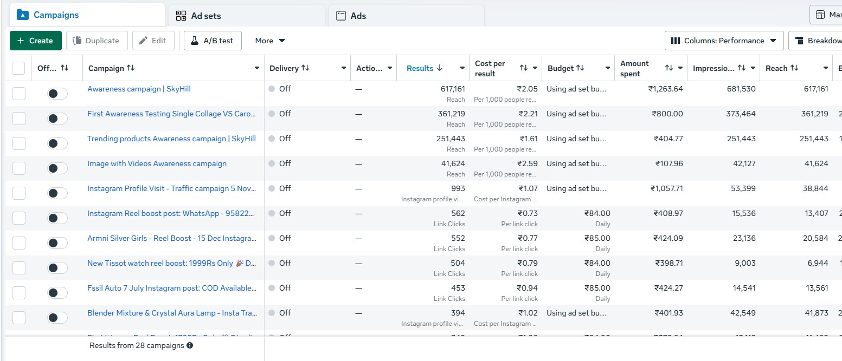Select the Image with Videos Awareness campaign checkbox
Screen dimensions: 842x361
[x=19, y=168]
